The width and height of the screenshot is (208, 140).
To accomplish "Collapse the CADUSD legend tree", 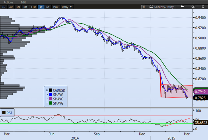I will [47, 90].
